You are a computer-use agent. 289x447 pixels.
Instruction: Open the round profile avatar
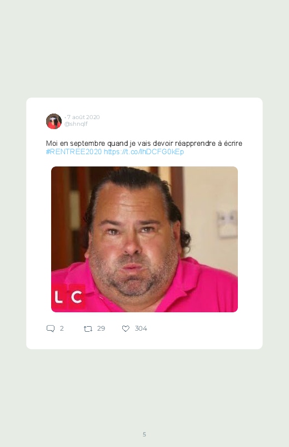[x=54, y=121]
